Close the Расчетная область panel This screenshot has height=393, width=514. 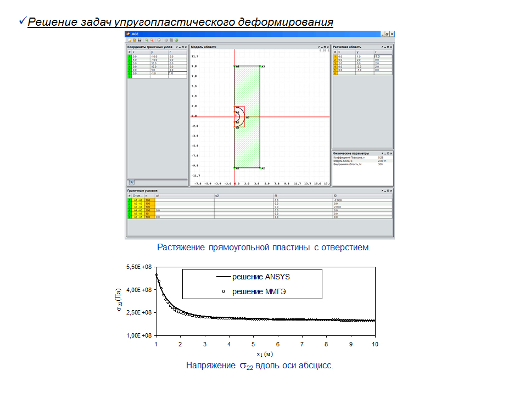(x=391, y=47)
